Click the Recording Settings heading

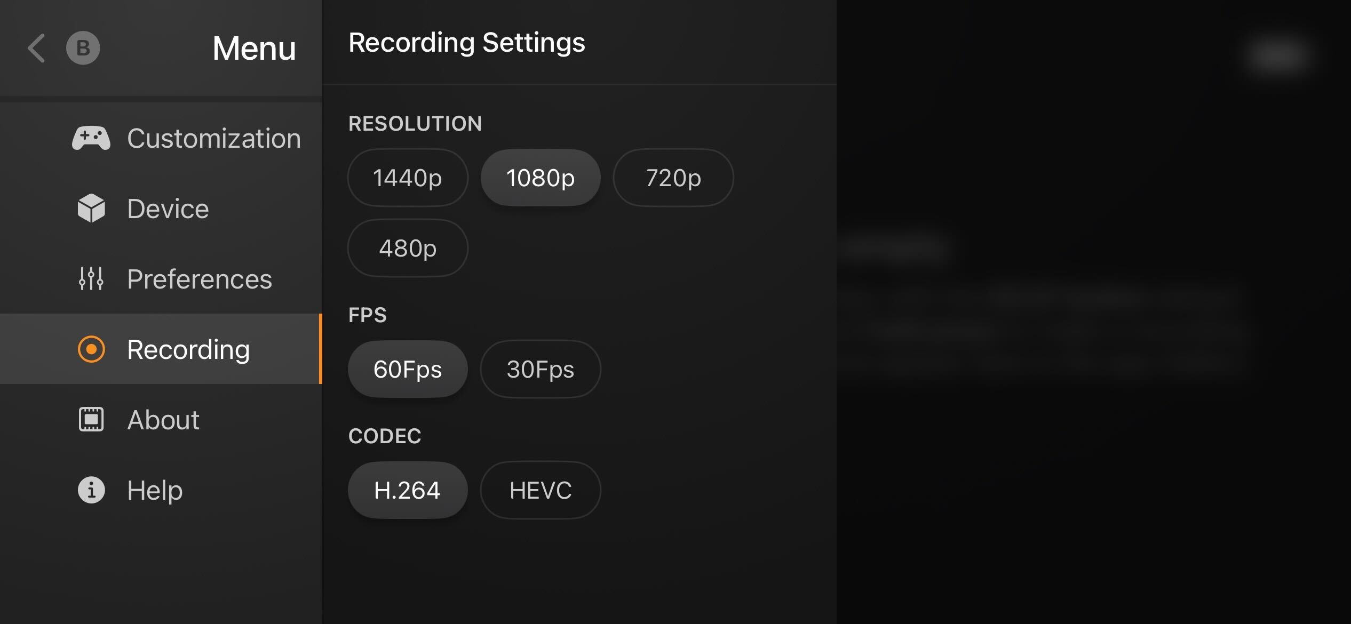(466, 43)
